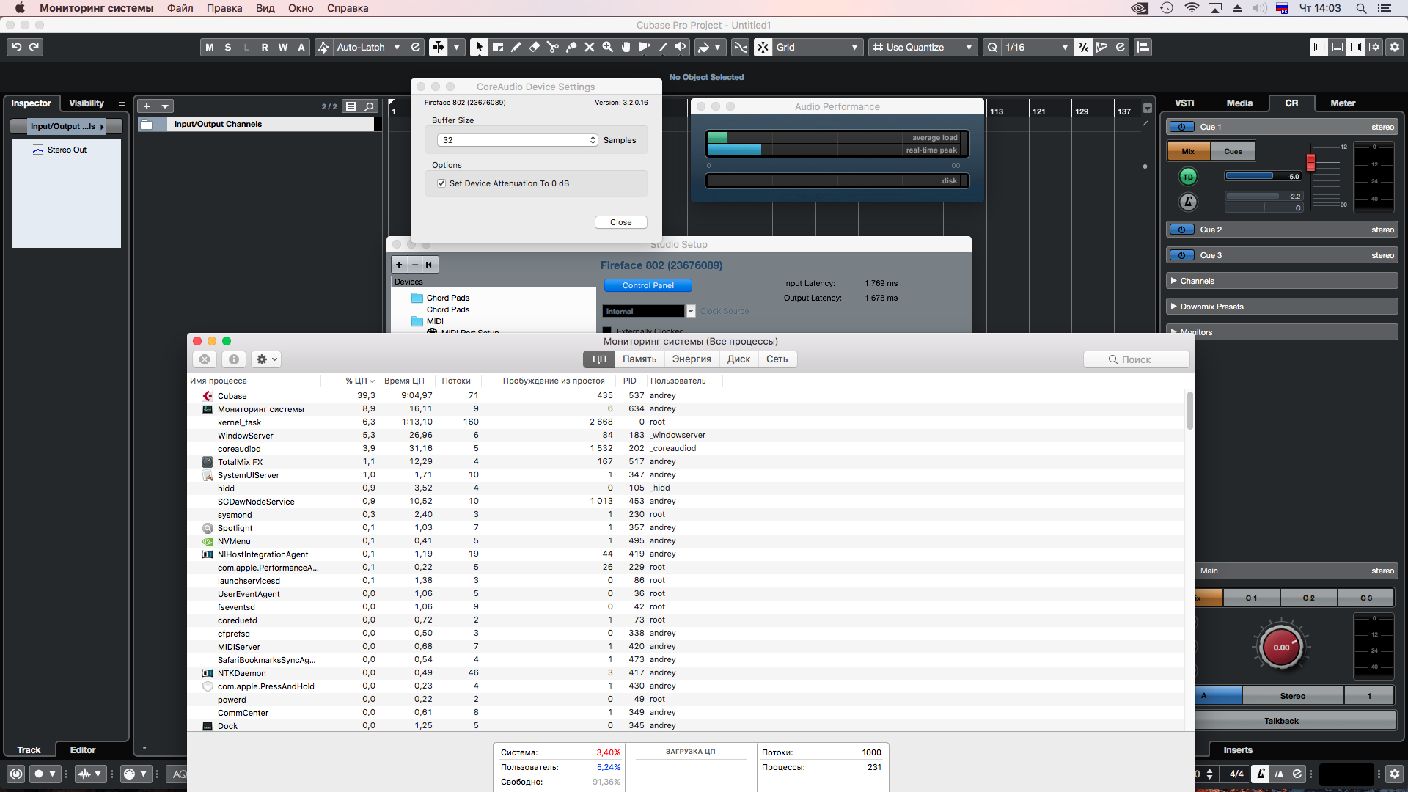Open the Auto-Latch automation mode dropdown
Image resolution: width=1408 pixels, height=792 pixels.
coord(368,47)
